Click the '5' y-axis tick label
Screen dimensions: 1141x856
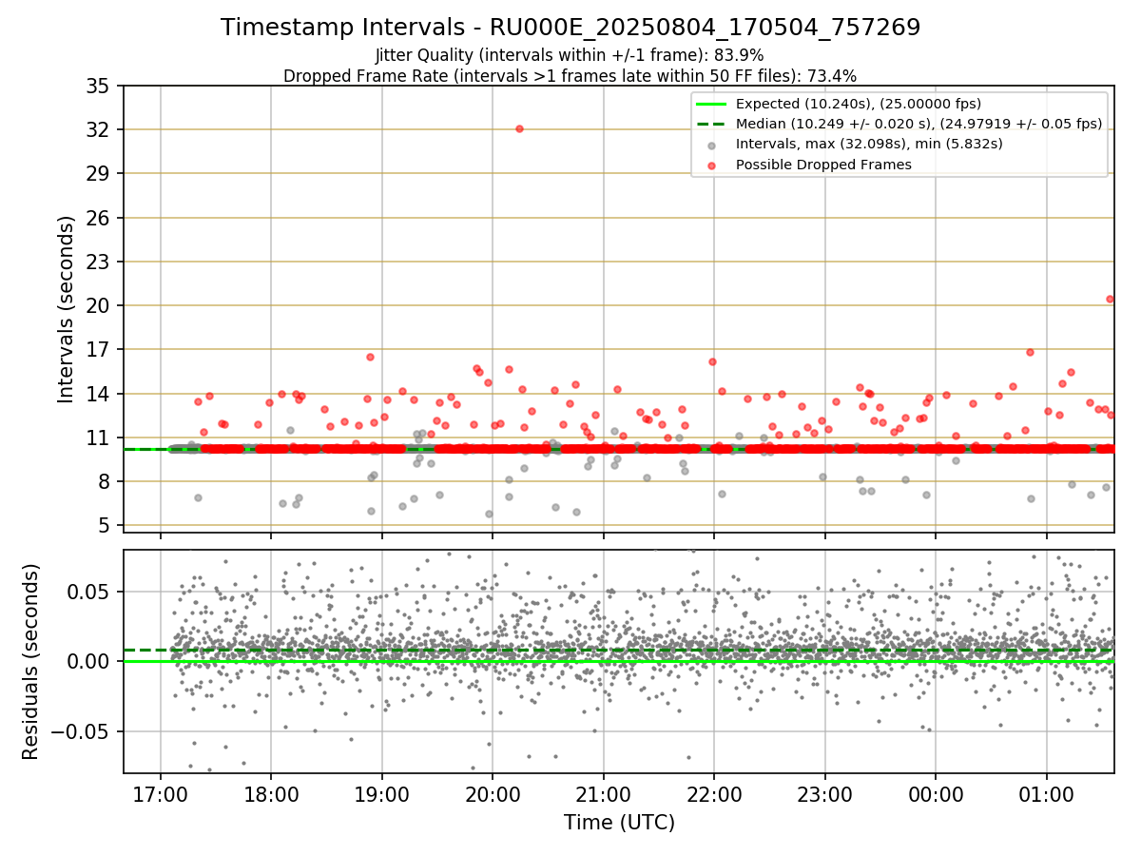point(106,525)
